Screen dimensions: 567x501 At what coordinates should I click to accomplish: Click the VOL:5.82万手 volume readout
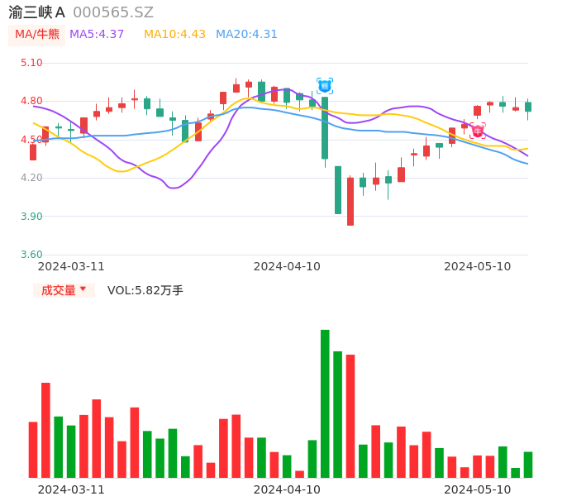(x=145, y=290)
